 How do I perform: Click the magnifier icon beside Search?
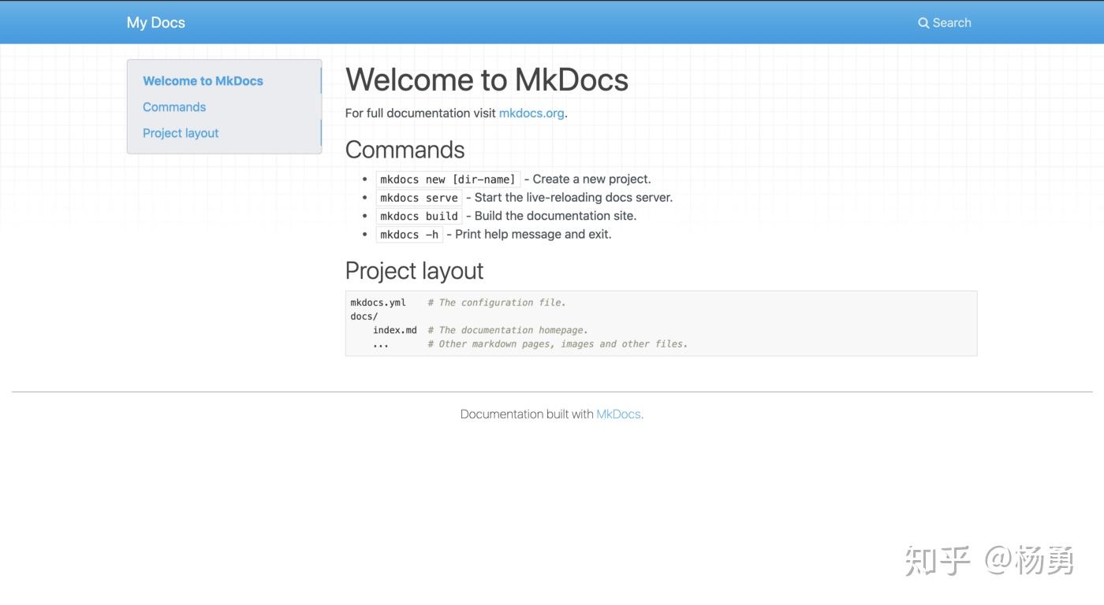(x=923, y=23)
